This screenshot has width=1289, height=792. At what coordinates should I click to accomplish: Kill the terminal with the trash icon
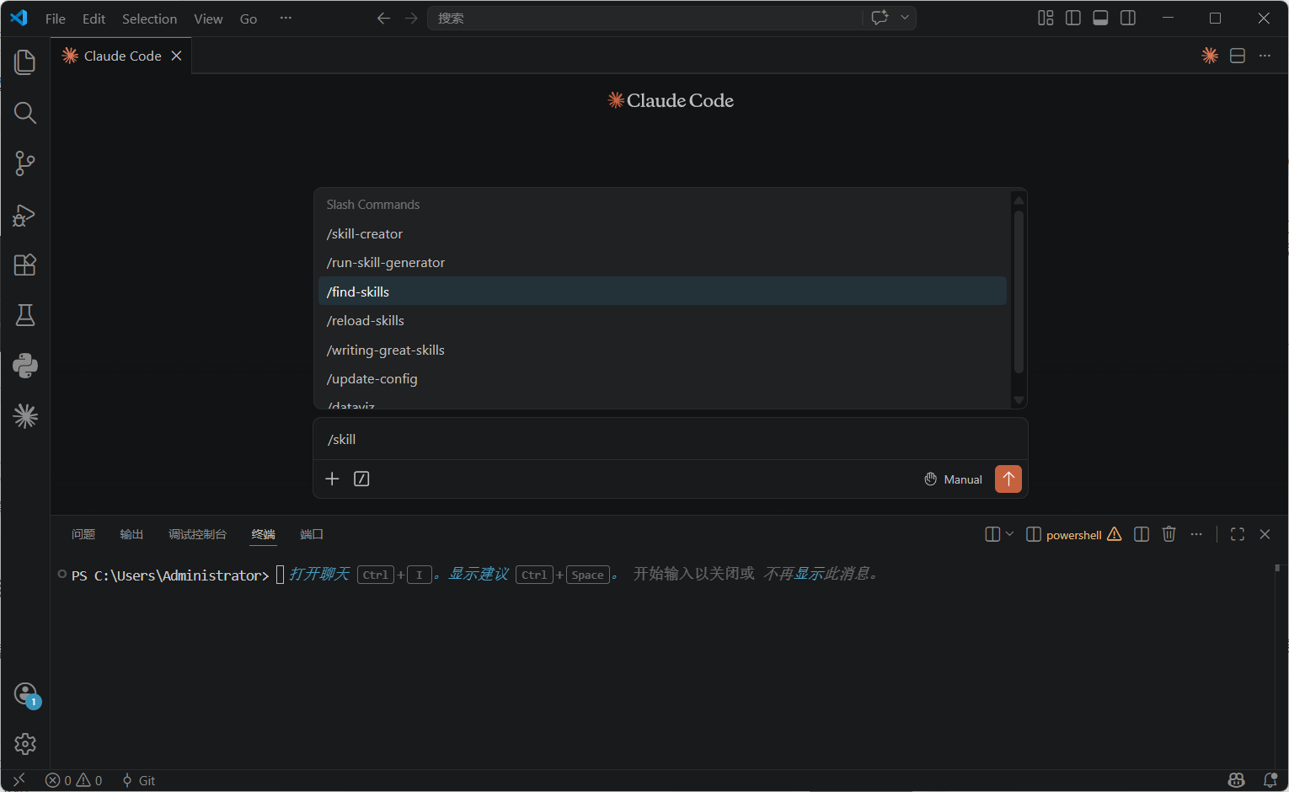[x=1169, y=534]
